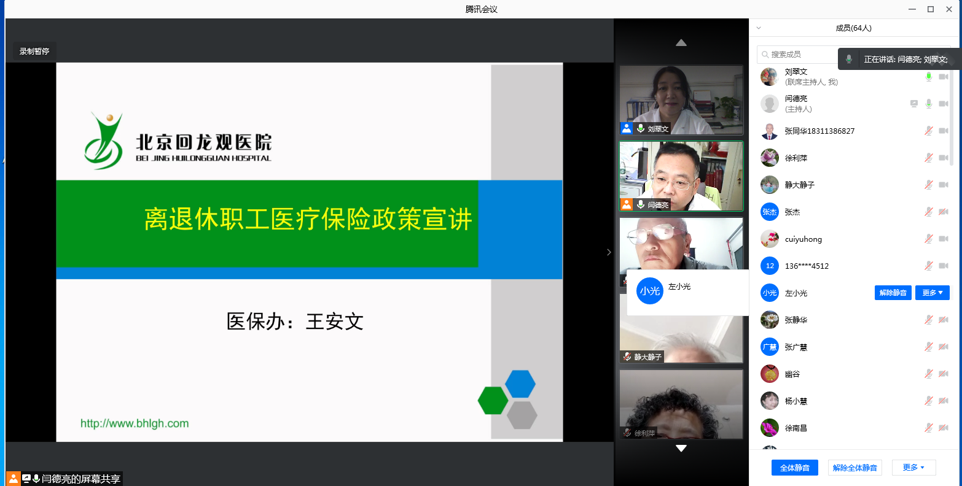Click 成员(64人) panel title
This screenshot has height=486, width=962.
(853, 28)
